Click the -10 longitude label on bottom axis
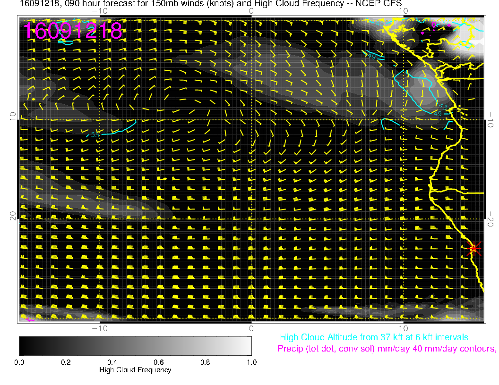 point(99,328)
